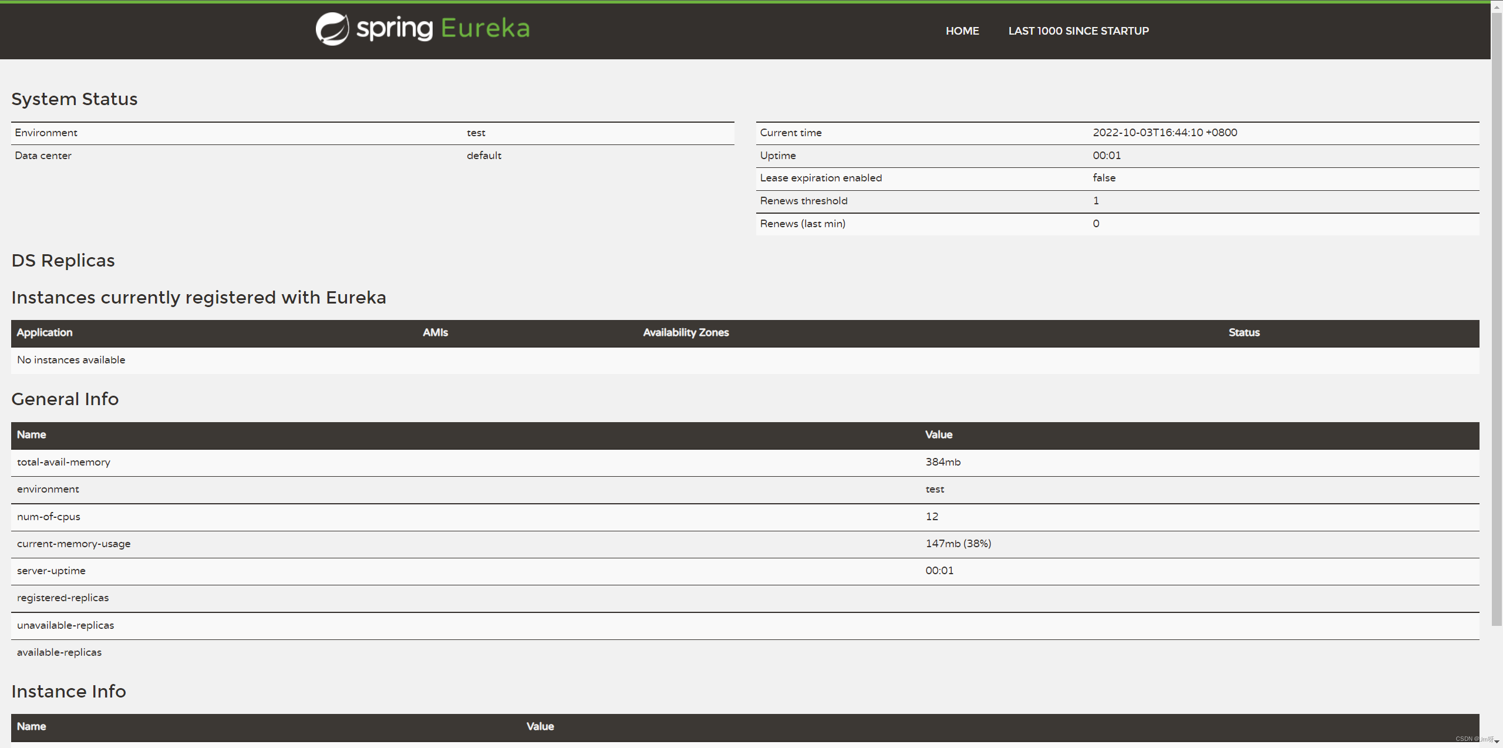The width and height of the screenshot is (1503, 748).
Task: Select the 384mb memory value
Action: (x=943, y=462)
